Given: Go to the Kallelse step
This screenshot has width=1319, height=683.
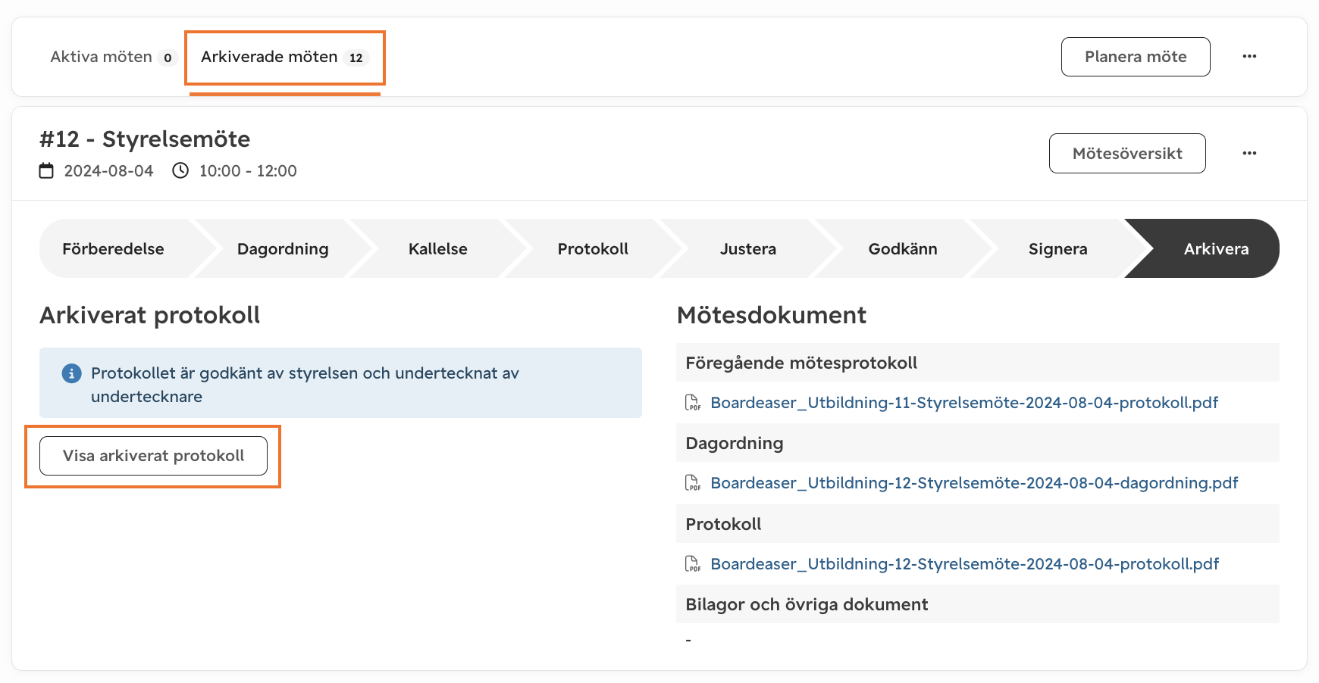Looking at the screenshot, I should (438, 248).
